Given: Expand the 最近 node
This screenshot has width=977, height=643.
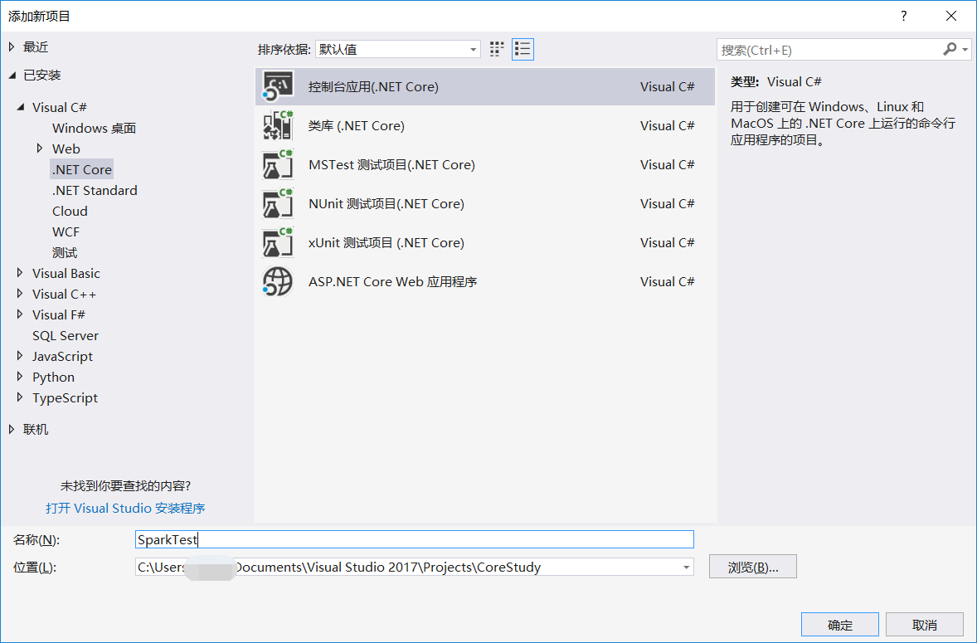Looking at the screenshot, I should click(12, 46).
